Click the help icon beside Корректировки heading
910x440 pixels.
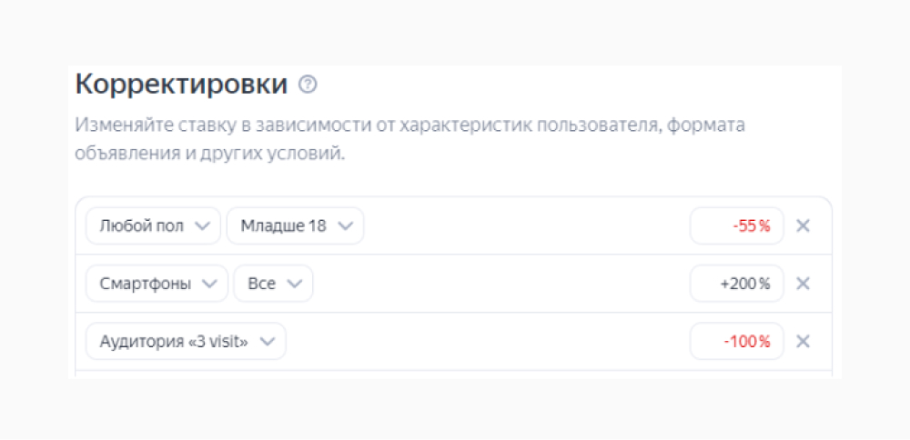coord(308,85)
